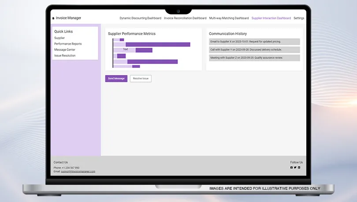Screen dimensions: 357x202
Task: Go to Multi-way Matching Dashboard
Action: pos(229,18)
